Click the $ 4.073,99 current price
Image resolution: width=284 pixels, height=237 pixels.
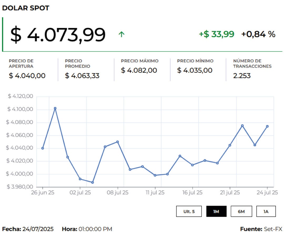tap(58, 35)
